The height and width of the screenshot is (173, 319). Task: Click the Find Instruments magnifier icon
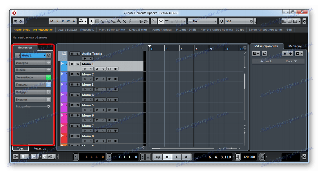pyautogui.click(x=264, y=54)
